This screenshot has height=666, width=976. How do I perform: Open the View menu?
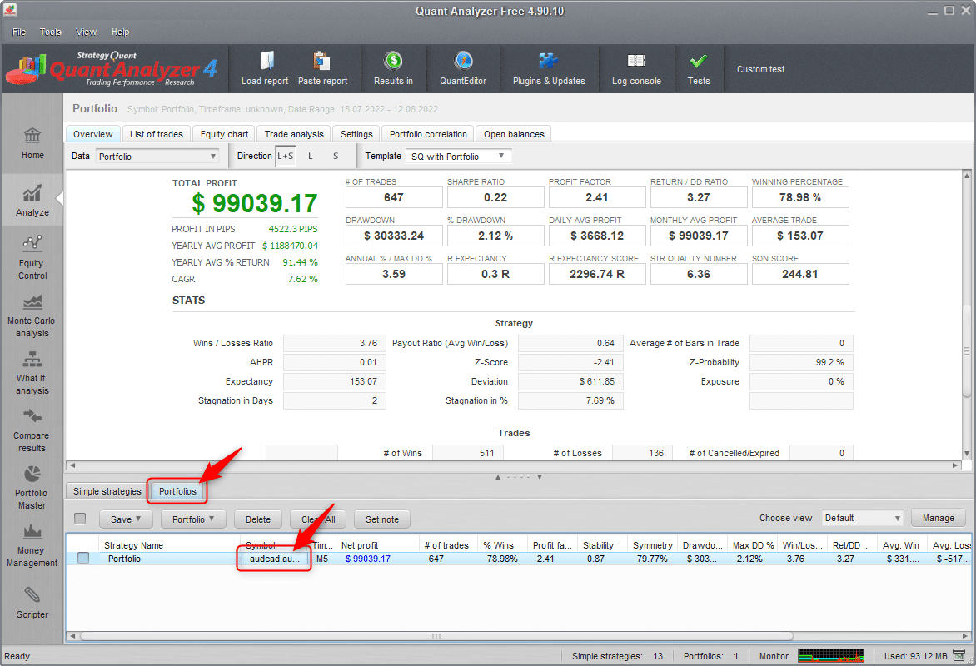click(x=86, y=32)
